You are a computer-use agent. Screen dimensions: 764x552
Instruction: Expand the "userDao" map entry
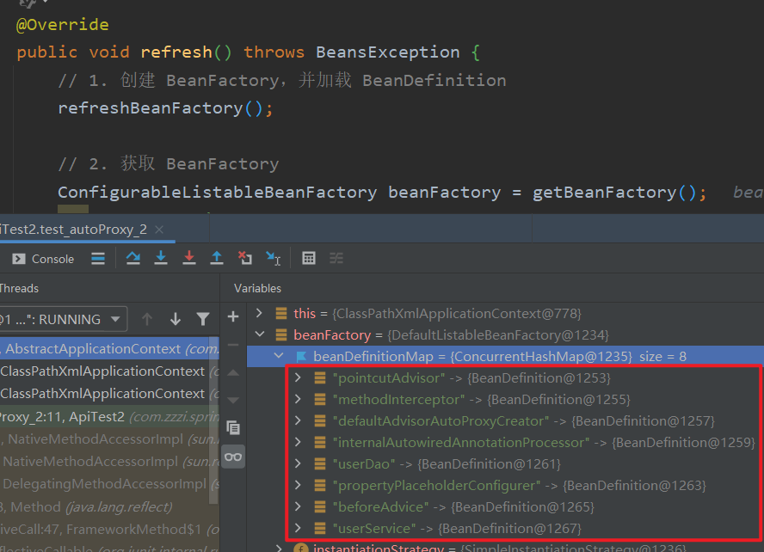(298, 464)
